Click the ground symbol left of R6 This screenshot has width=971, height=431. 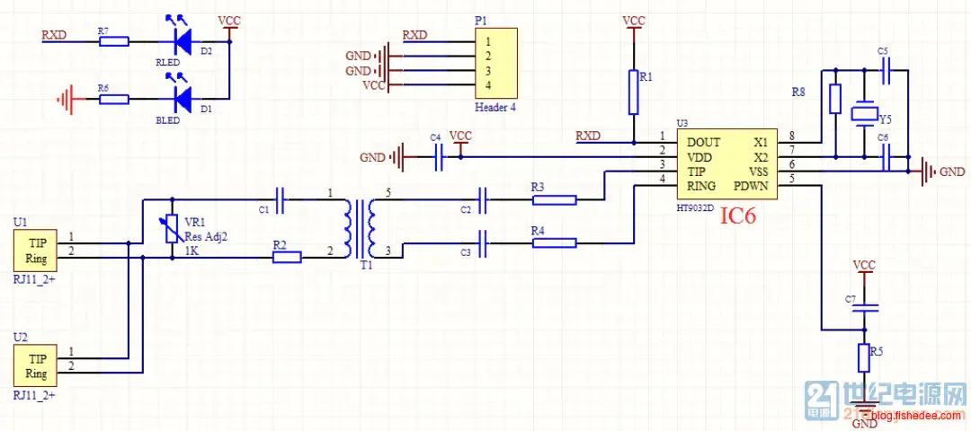click(65, 98)
